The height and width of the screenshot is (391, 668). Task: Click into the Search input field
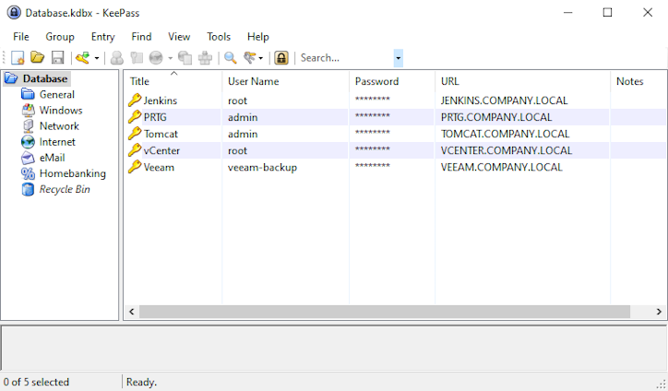[x=346, y=58]
